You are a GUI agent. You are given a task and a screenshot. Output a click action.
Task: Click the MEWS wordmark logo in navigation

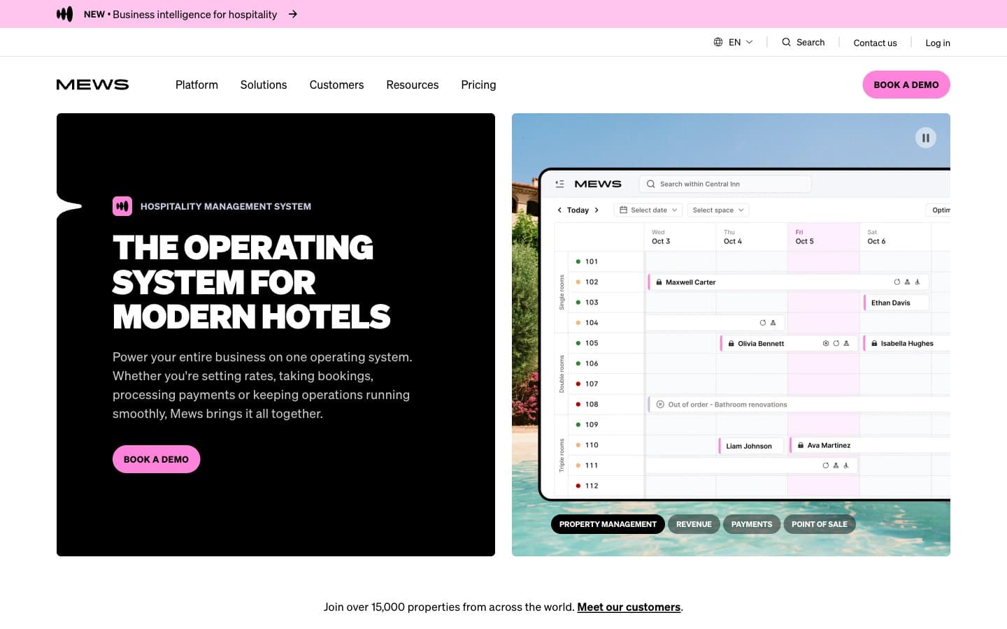click(x=92, y=85)
